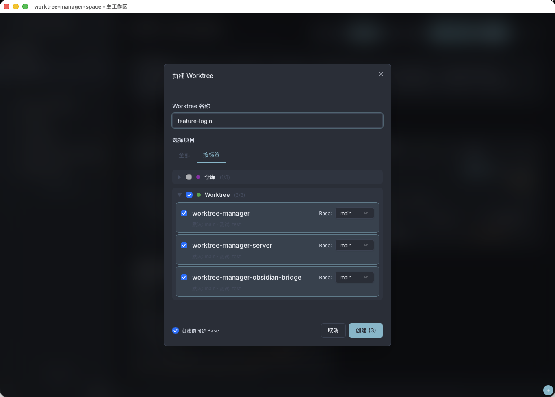Toggle 创建前同步 Base checkbox

click(176, 330)
